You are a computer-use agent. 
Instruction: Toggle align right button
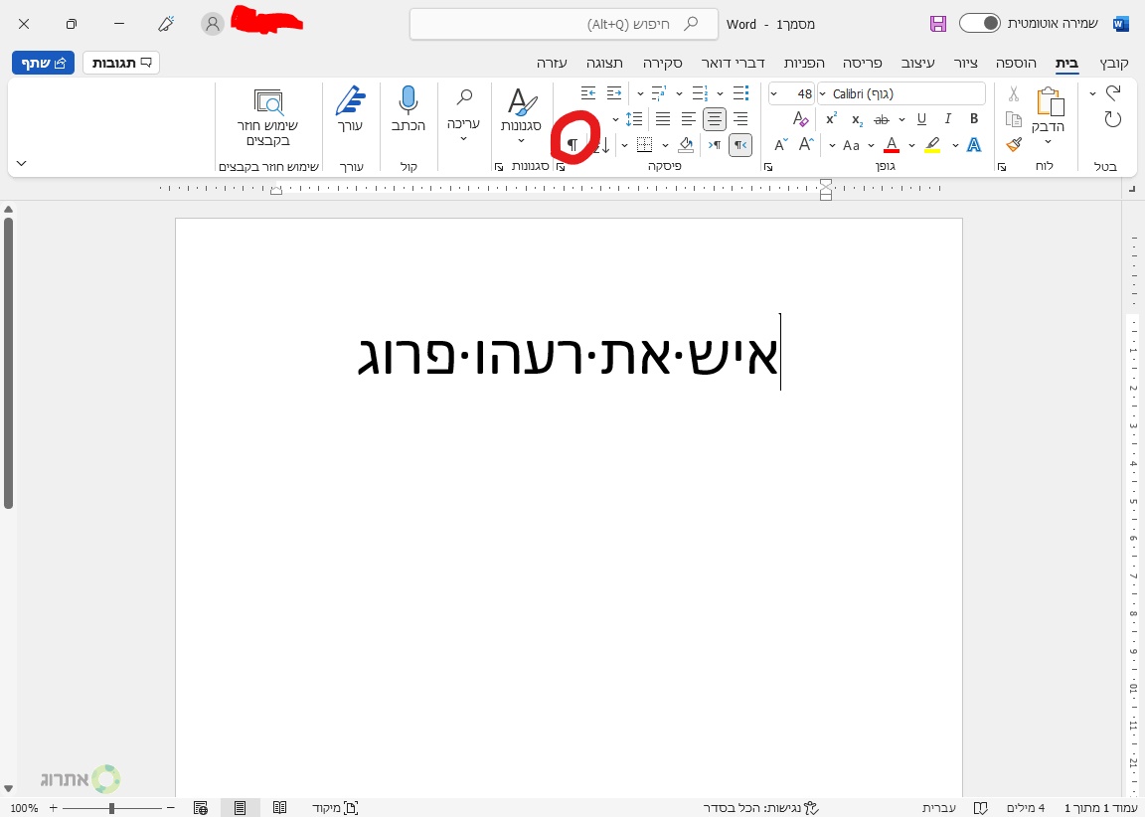click(740, 119)
